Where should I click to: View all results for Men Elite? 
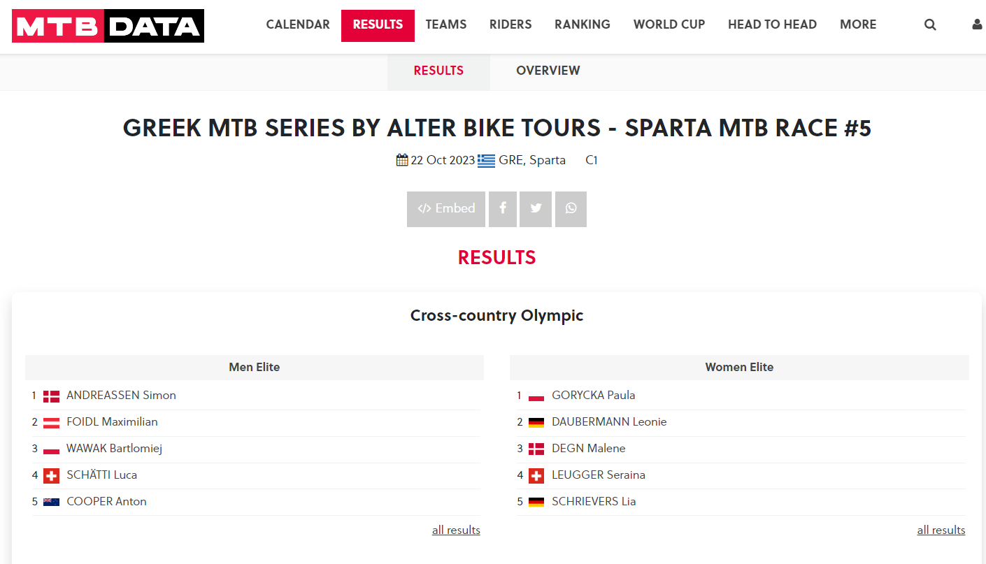[456, 530]
